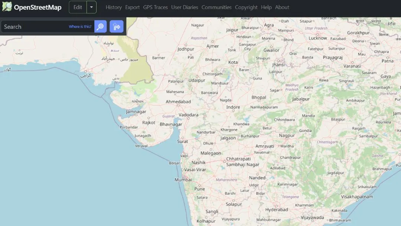The width and height of the screenshot is (401, 226).
Task: Click Ahmedabad city label on map
Action: pos(178,102)
